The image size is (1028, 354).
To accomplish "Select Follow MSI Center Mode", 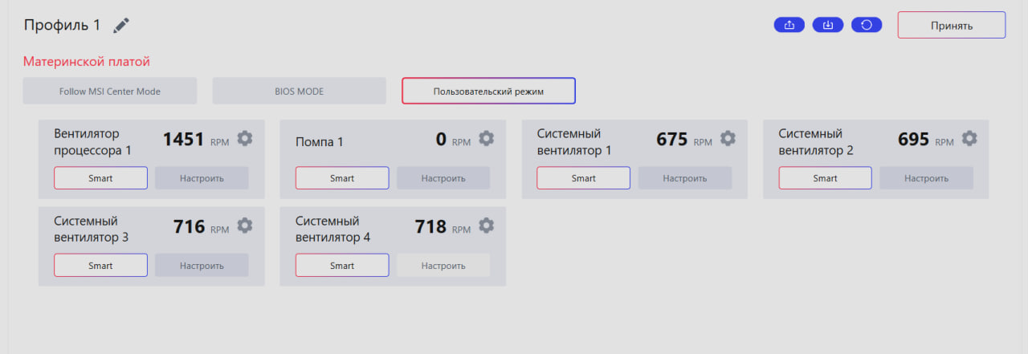I will [110, 91].
